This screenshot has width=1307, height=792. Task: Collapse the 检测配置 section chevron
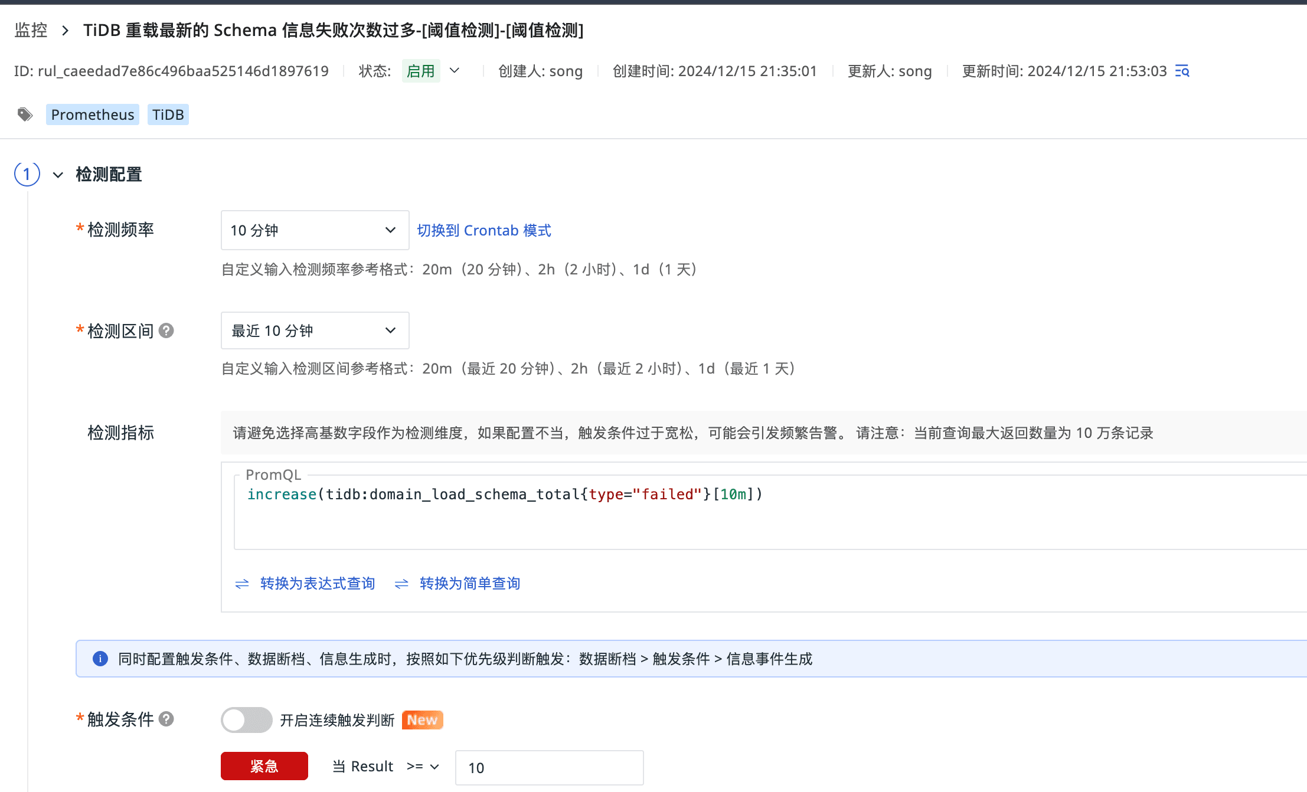pos(58,175)
